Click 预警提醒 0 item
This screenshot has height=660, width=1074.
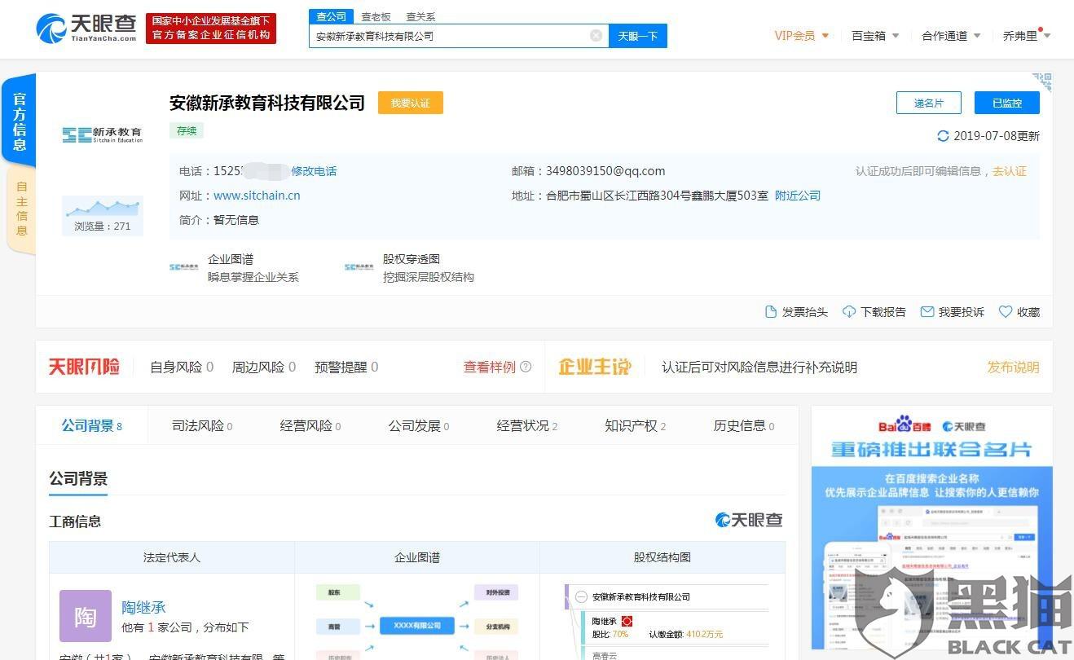[346, 367]
